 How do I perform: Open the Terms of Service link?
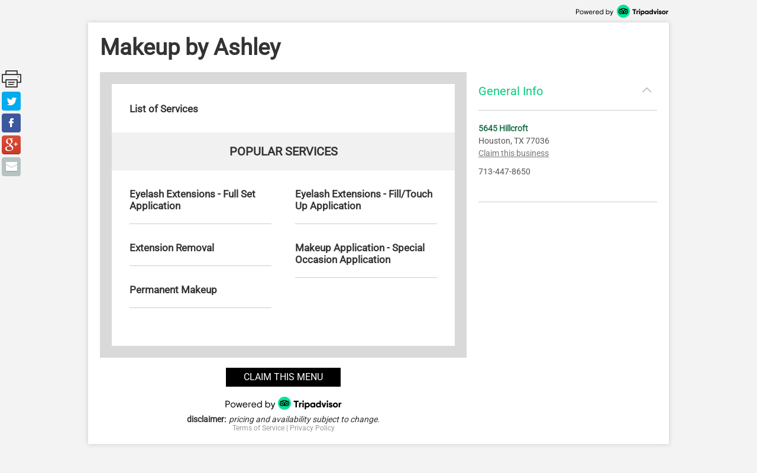(258, 428)
